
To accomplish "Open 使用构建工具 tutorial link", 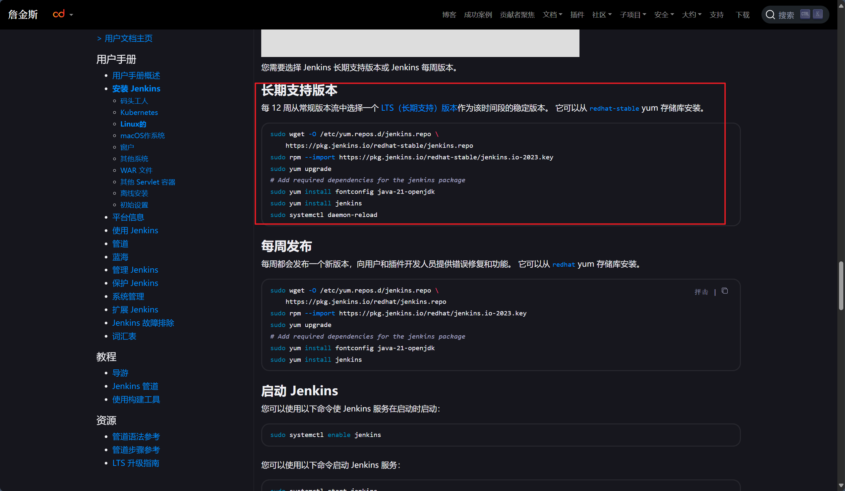I will [136, 400].
